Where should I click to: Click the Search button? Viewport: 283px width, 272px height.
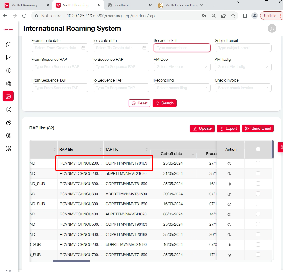point(165,103)
